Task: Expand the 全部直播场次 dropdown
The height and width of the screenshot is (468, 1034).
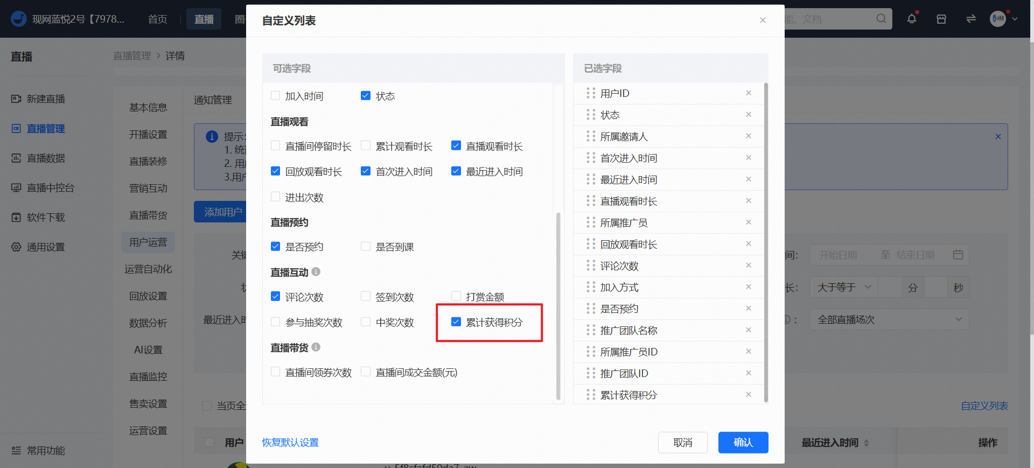Action: (889, 319)
